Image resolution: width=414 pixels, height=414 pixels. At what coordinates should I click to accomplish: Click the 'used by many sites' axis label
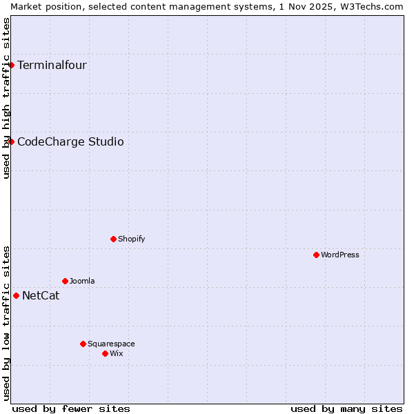click(x=346, y=408)
